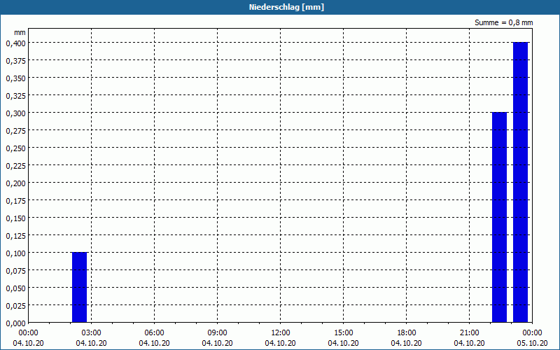Click the 0,350 y-axis label
The height and width of the screenshot is (350, 560).
[x=15, y=78]
